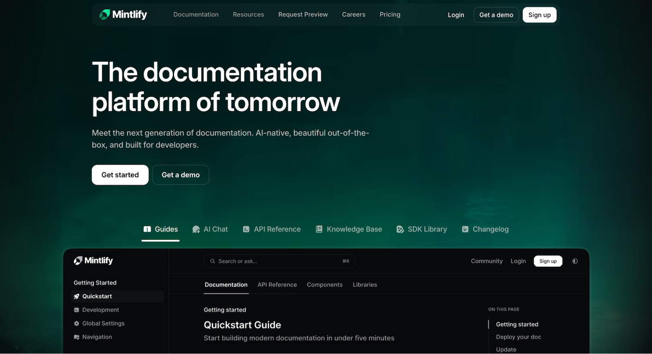Open Components tab in docs preview
652x354 pixels.
(324, 285)
